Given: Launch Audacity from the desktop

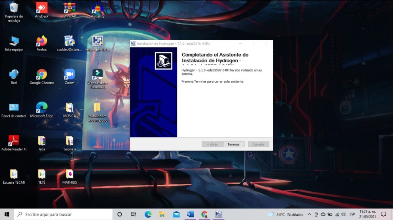Looking at the screenshot, I should pos(97,8).
